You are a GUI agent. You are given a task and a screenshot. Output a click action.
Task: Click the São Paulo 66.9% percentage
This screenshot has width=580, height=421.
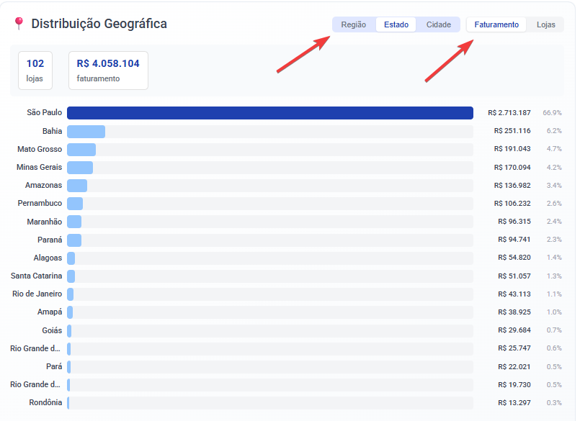pos(552,113)
